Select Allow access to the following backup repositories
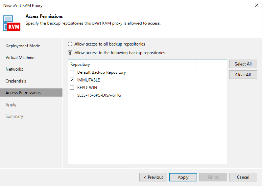This screenshot has width=263, height=186. click(x=70, y=53)
